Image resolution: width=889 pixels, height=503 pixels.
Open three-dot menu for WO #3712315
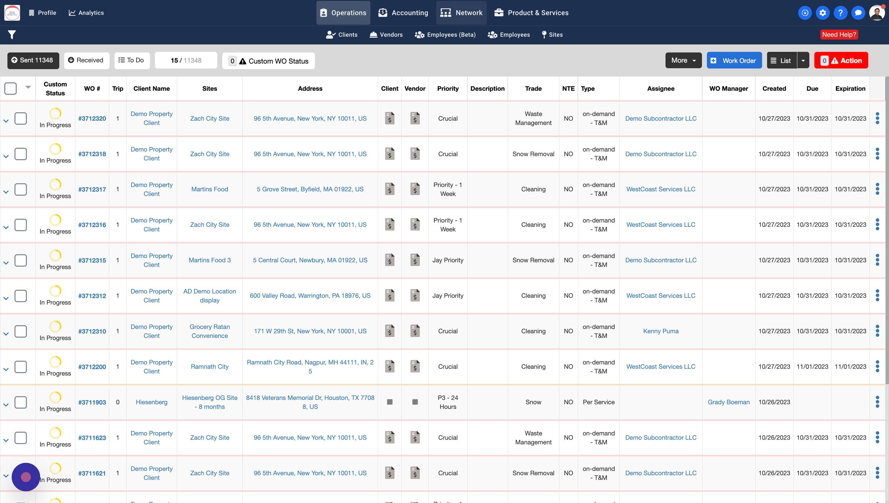point(877,260)
